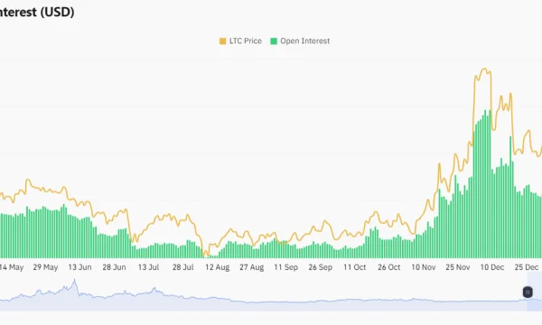Click the yellow LTC Price legend swatch
The image size is (542, 325).
click(x=222, y=42)
